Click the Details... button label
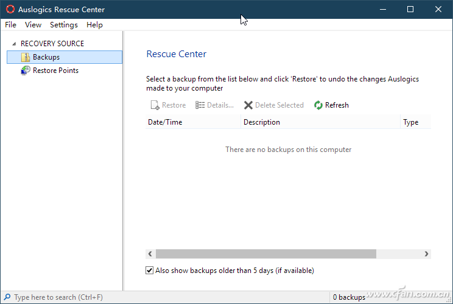Viewport: 453px width, 304px height. click(220, 105)
